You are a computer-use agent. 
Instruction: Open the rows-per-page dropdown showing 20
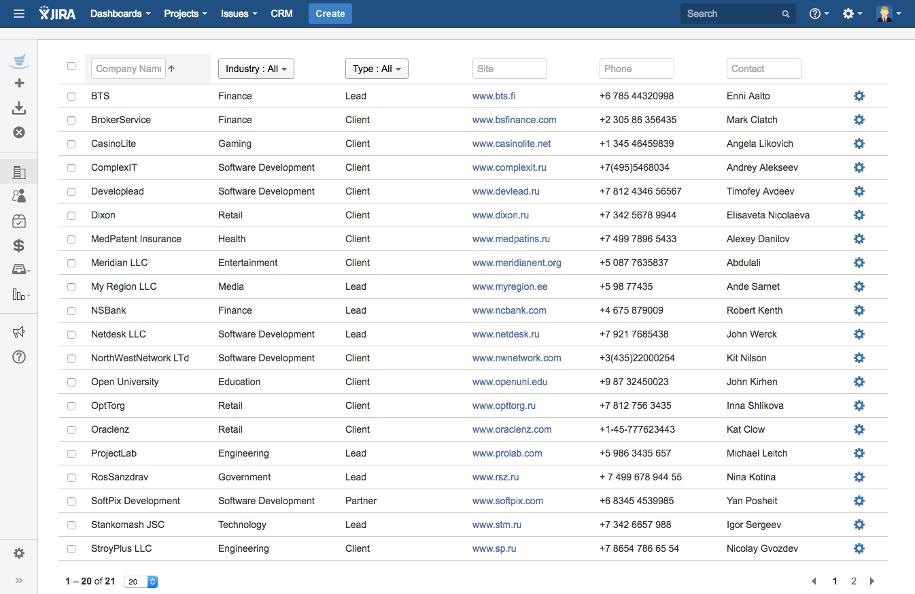coord(142,582)
